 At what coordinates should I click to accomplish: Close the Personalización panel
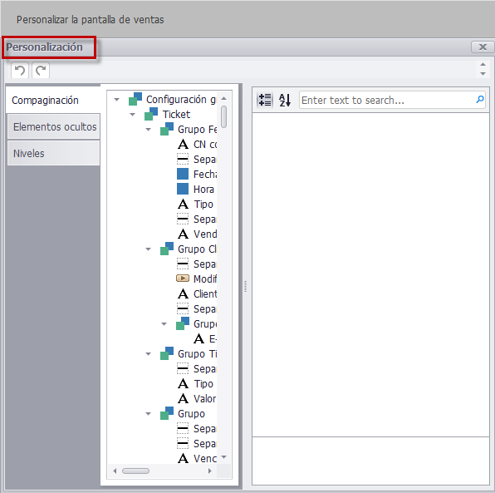[x=483, y=47]
